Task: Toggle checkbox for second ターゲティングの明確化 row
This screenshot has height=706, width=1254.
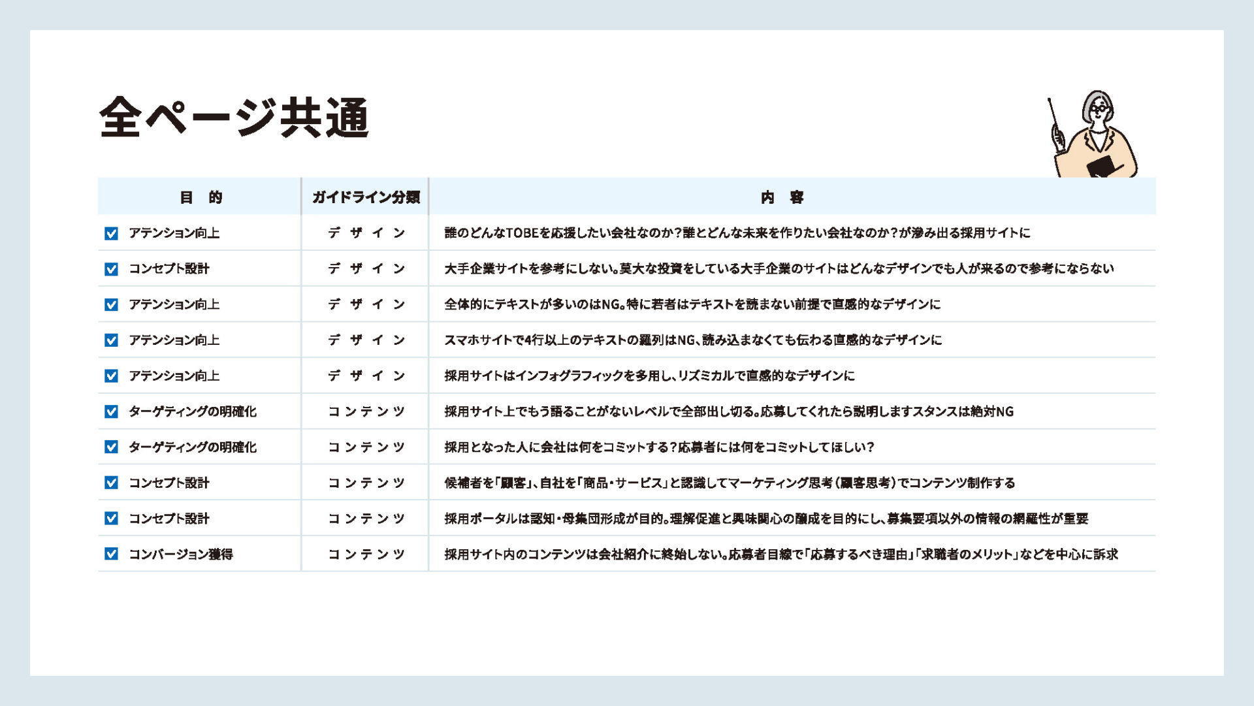Action: 112,447
